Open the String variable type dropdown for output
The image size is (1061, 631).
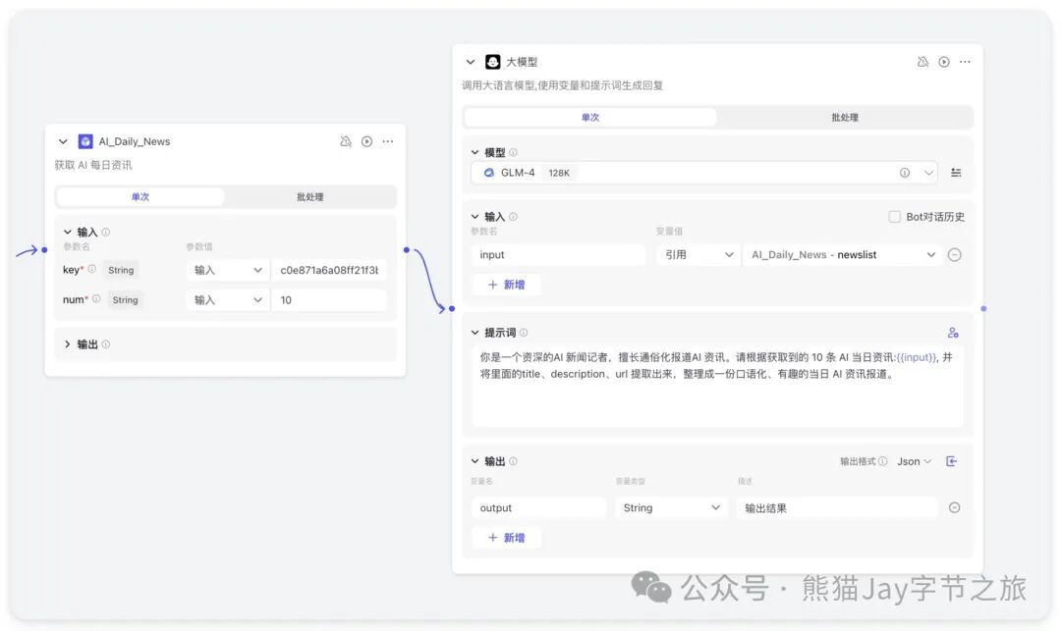671,507
